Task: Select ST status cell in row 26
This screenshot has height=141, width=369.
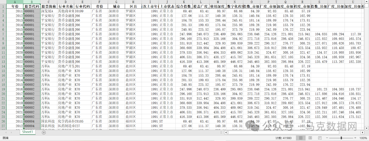Action: tap(167, 122)
